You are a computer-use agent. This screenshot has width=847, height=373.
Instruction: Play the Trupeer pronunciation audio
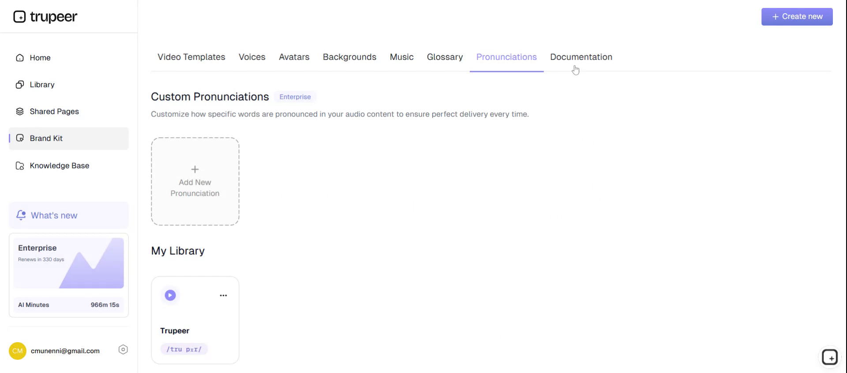pos(170,295)
